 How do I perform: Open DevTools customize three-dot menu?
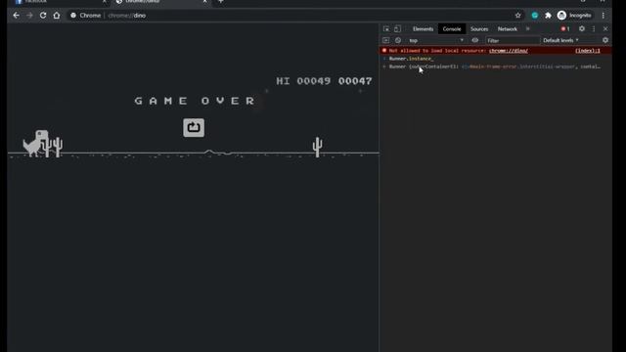(x=594, y=28)
